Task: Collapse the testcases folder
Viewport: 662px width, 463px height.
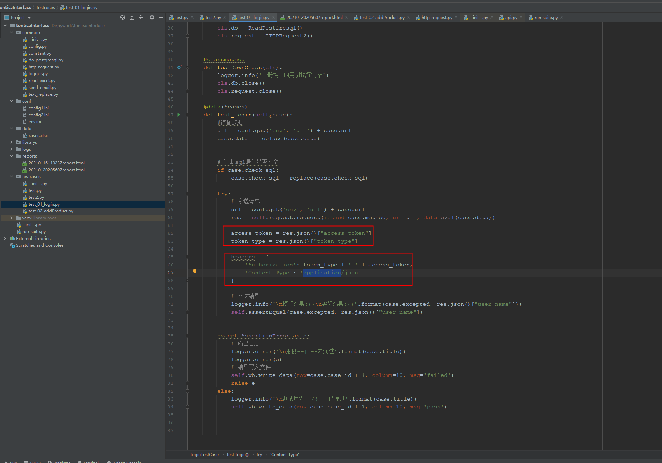Action: tap(11, 176)
